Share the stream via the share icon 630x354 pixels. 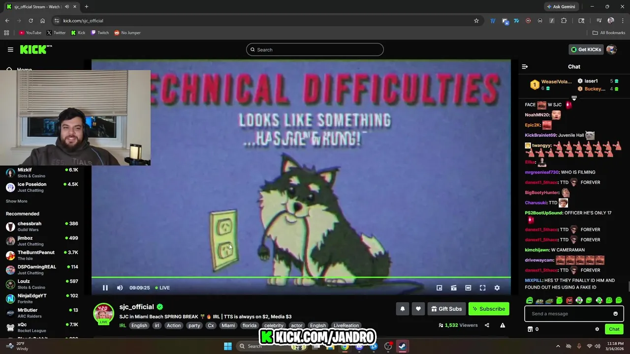click(487, 325)
